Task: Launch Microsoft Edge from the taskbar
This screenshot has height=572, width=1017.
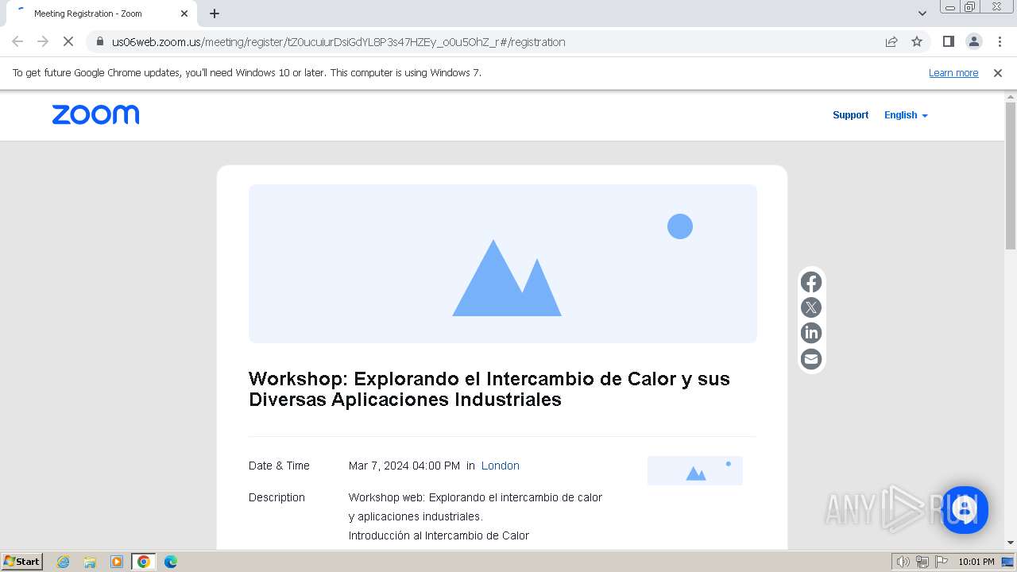Action: click(171, 562)
